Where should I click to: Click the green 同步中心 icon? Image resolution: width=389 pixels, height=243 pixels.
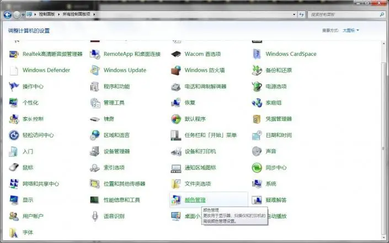pyautogui.click(x=257, y=167)
